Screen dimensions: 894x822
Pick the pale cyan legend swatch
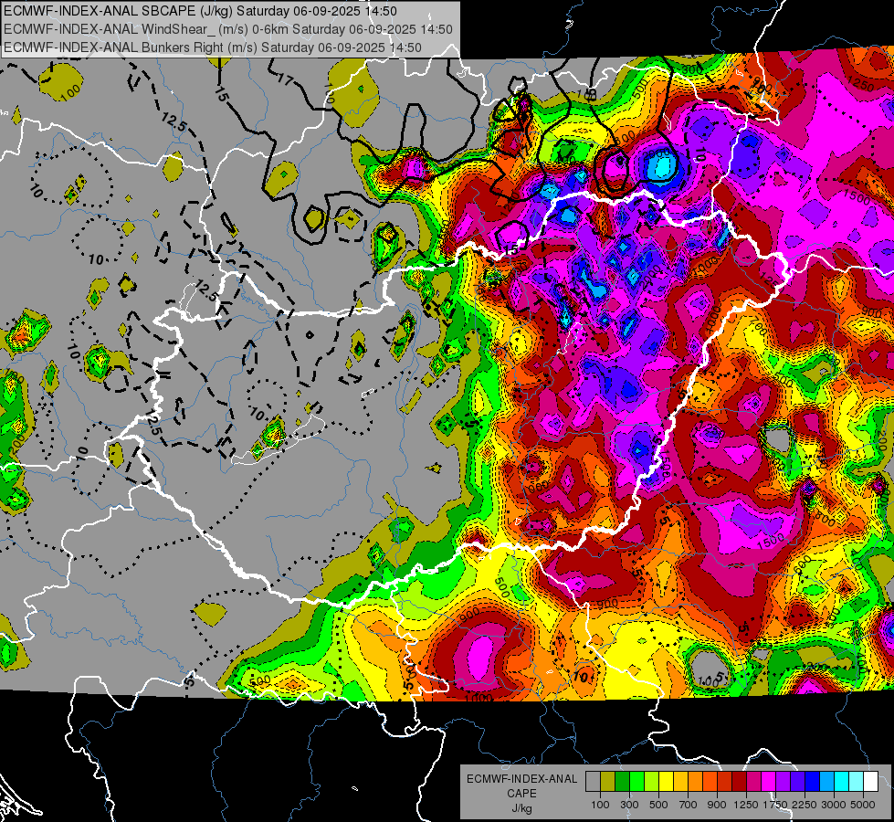(857, 781)
